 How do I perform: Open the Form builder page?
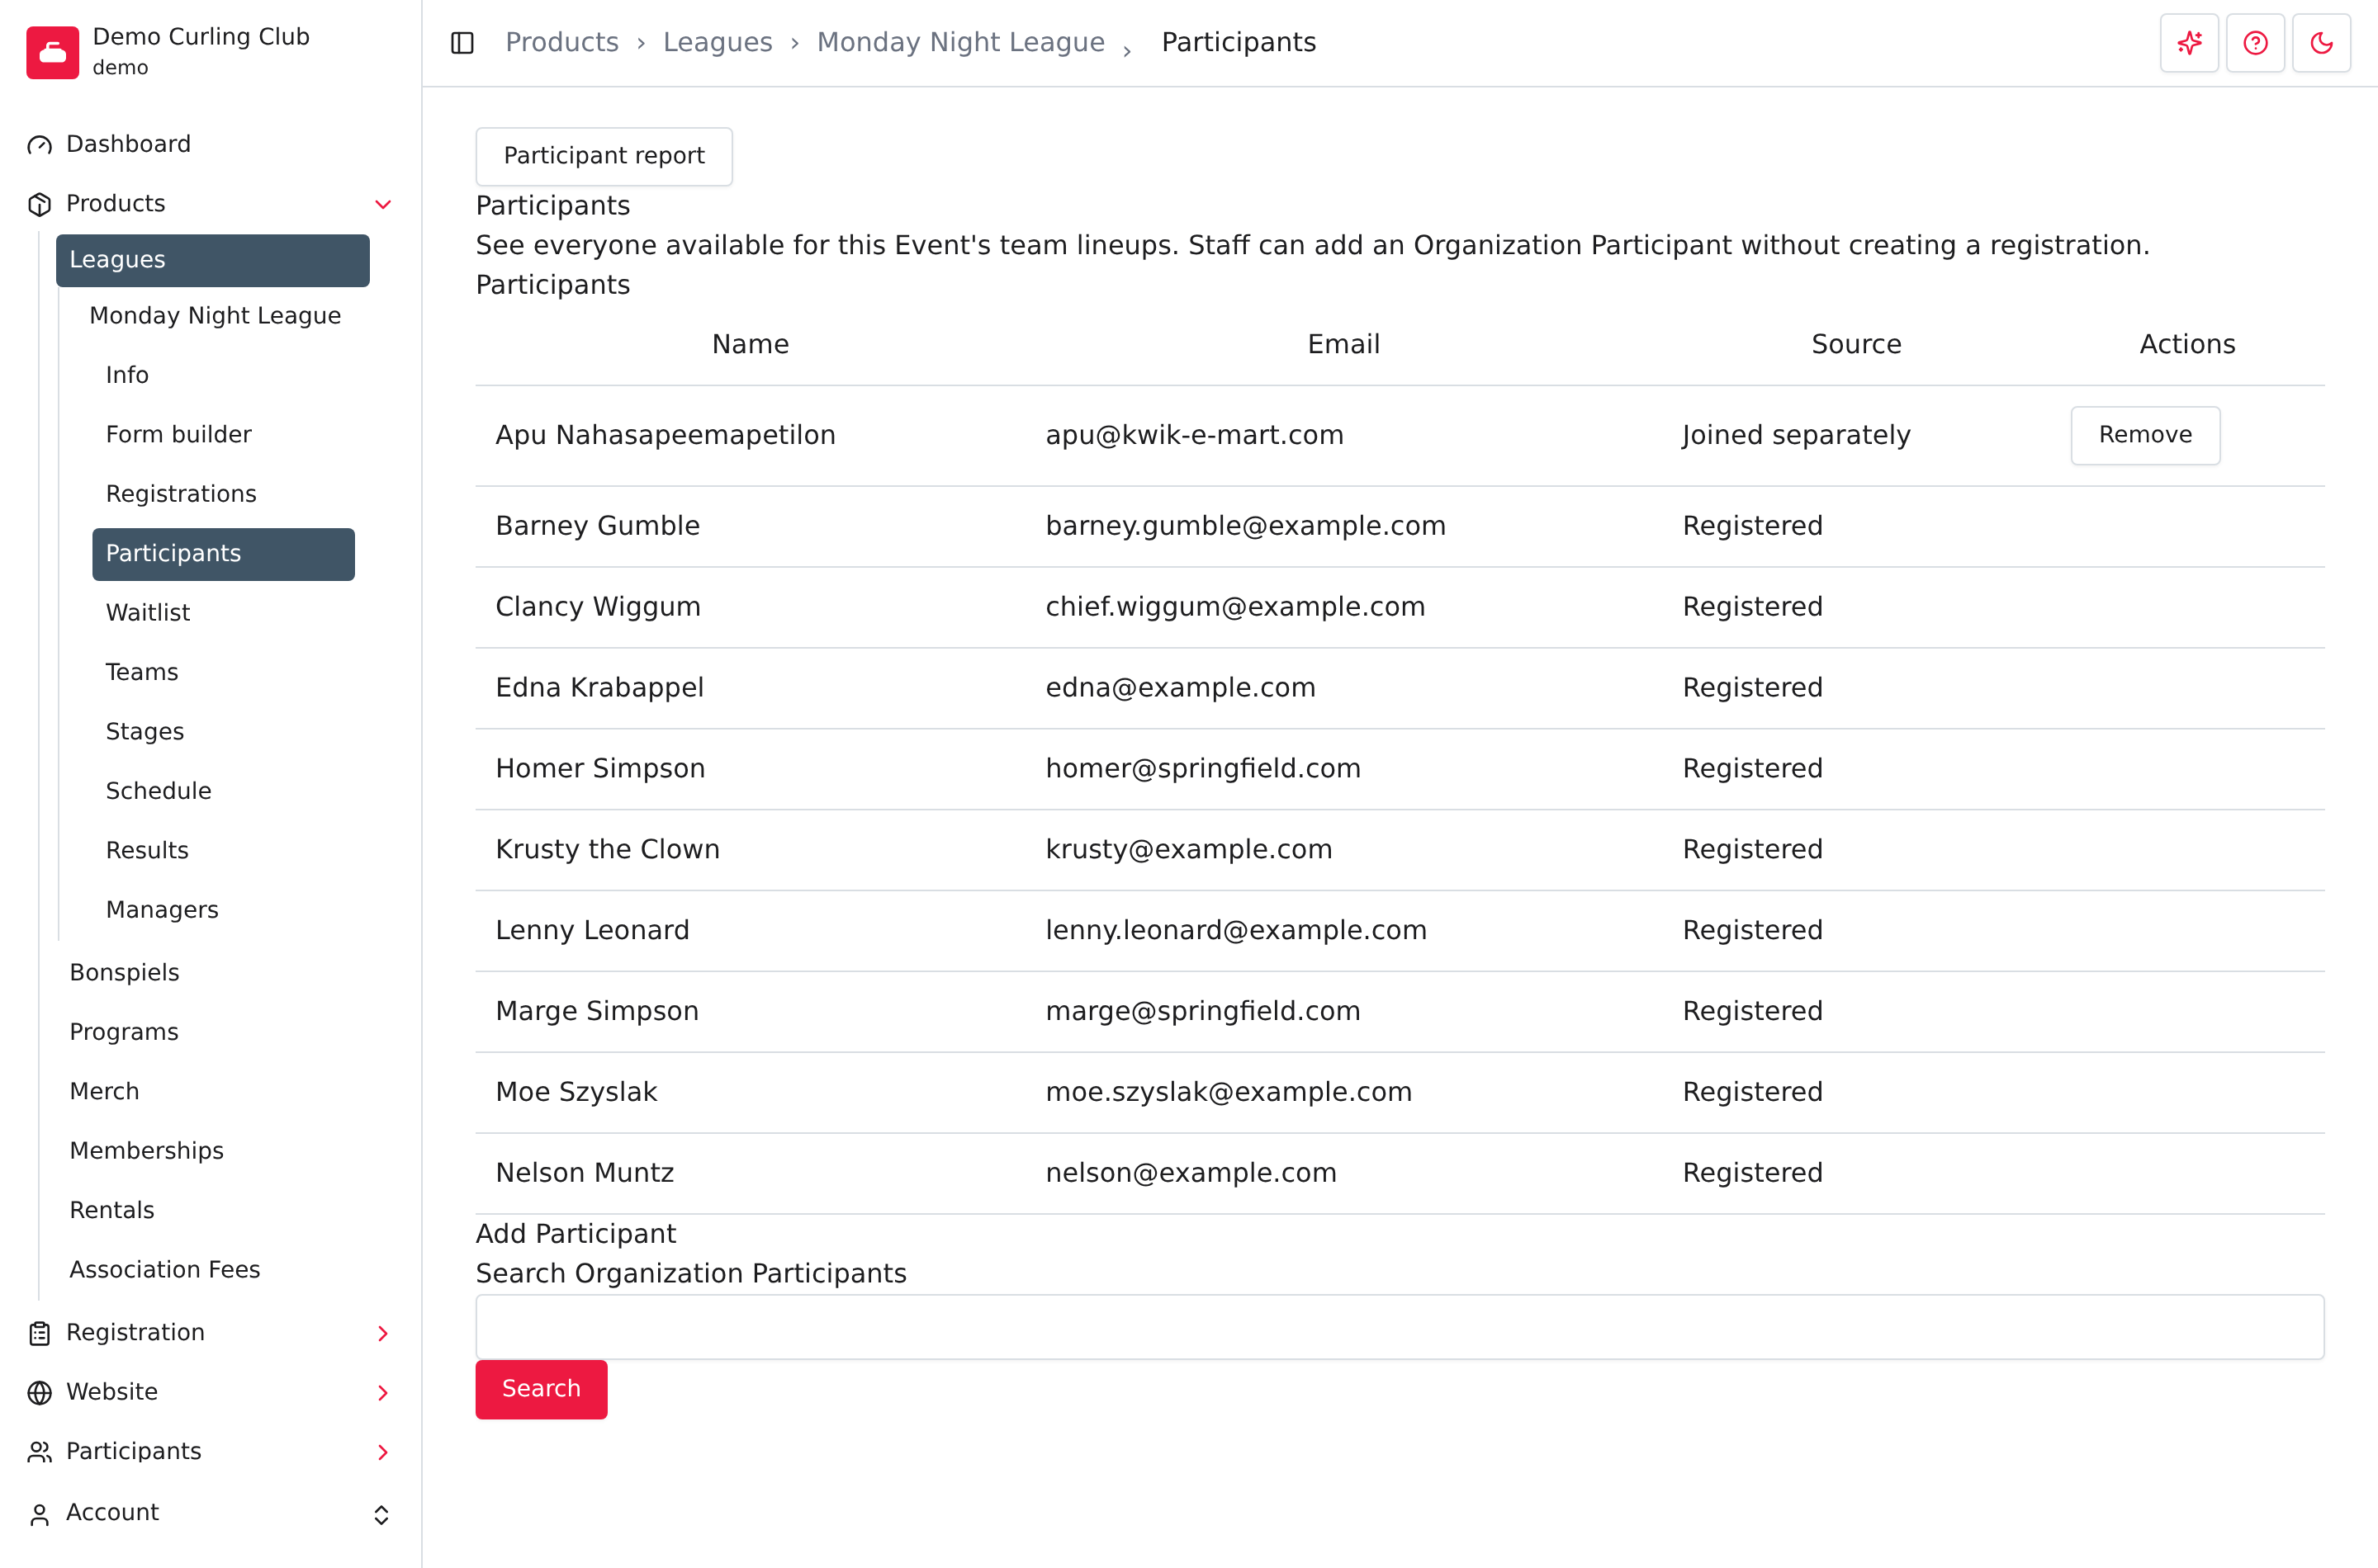(x=178, y=435)
